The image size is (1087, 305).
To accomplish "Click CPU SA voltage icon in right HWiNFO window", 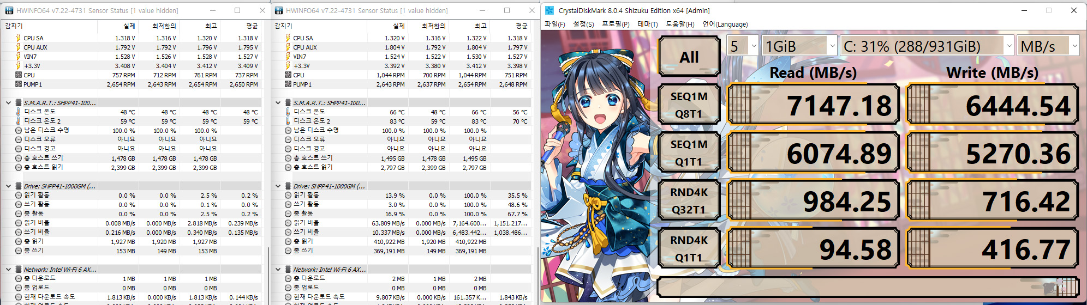I will [288, 38].
